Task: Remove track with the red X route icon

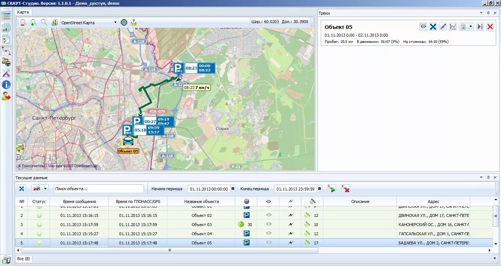Action: coord(345,189)
